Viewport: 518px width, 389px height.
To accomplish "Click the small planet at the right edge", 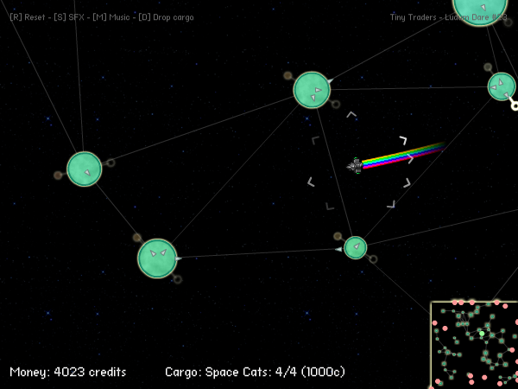I will pos(502,86).
